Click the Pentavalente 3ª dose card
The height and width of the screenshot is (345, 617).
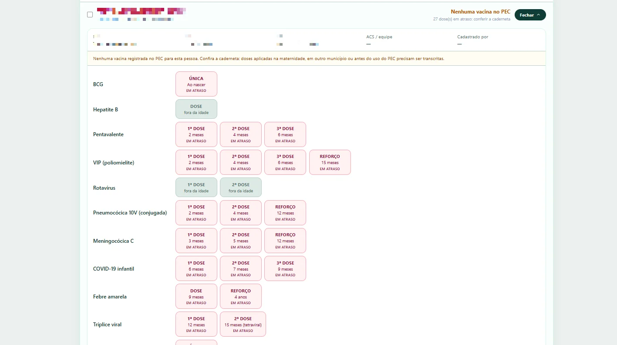285,134
